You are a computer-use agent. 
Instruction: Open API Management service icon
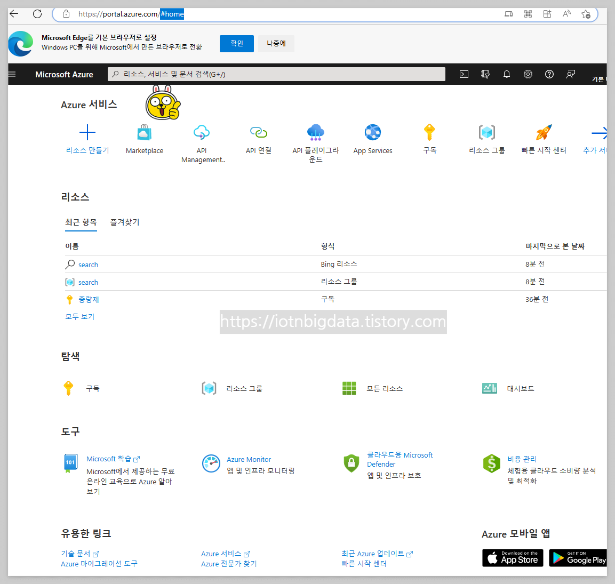click(x=202, y=132)
